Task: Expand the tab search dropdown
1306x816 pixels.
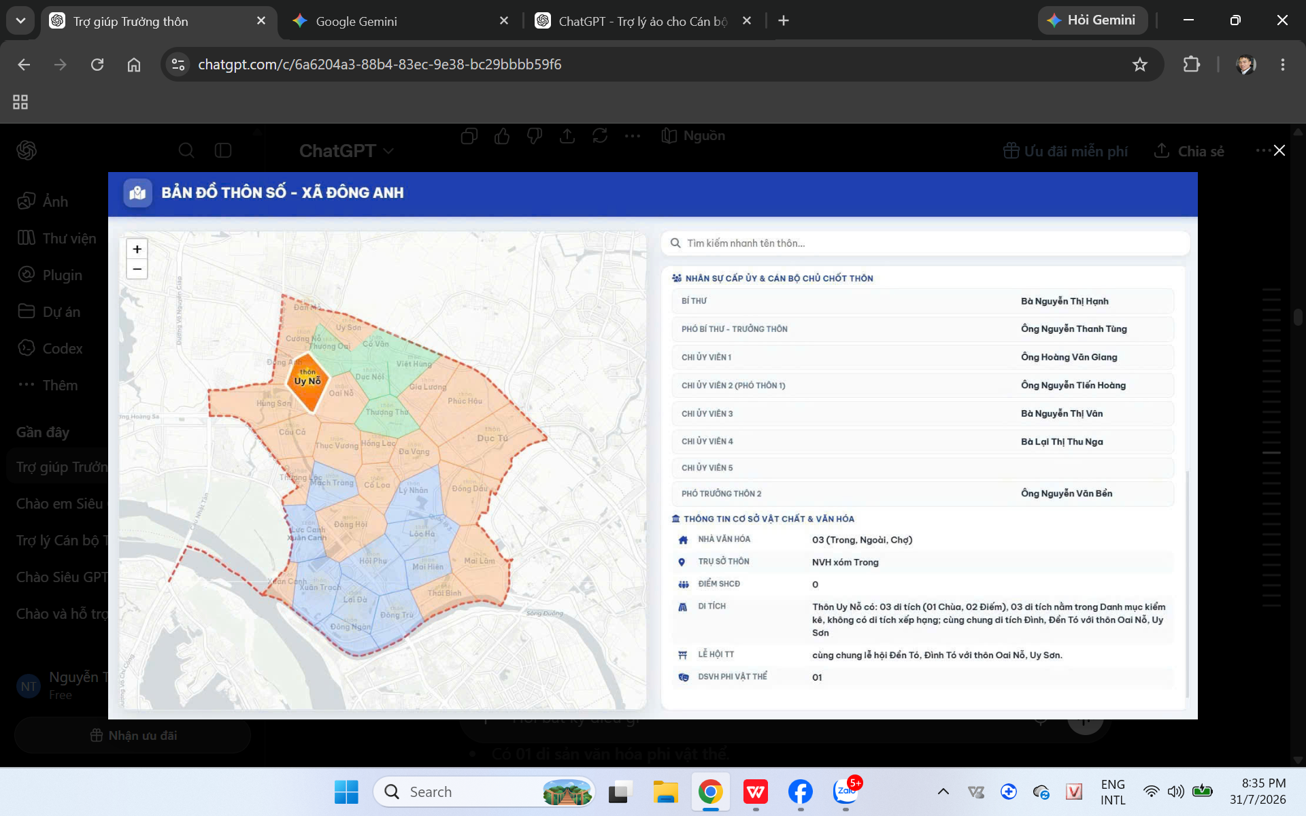Action: point(20,21)
